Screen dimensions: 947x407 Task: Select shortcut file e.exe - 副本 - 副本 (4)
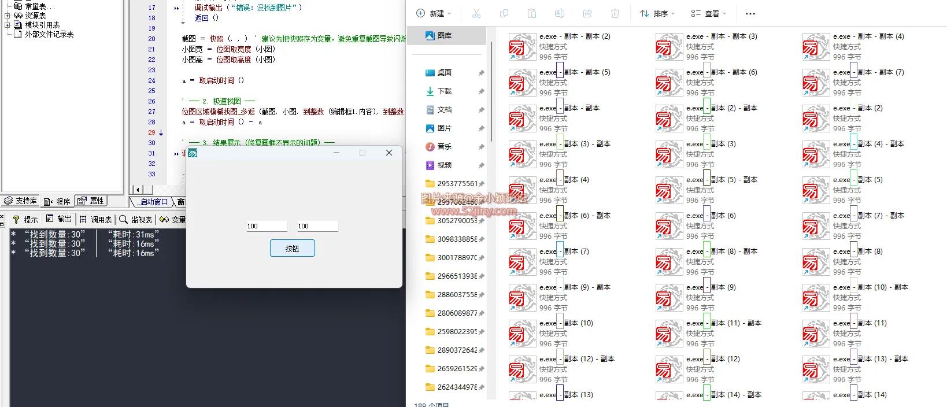tap(853, 46)
